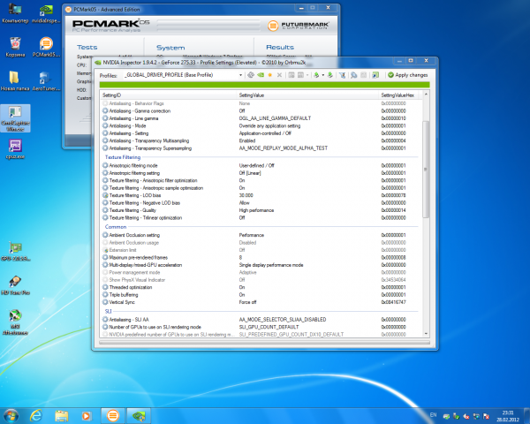Select the Maximum pre-rendered frames row

click(261, 258)
